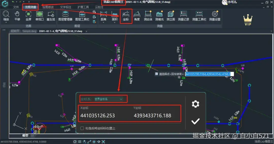
Task: Open the 坐标系 世界坐标系 dropdown
Action: (108, 99)
